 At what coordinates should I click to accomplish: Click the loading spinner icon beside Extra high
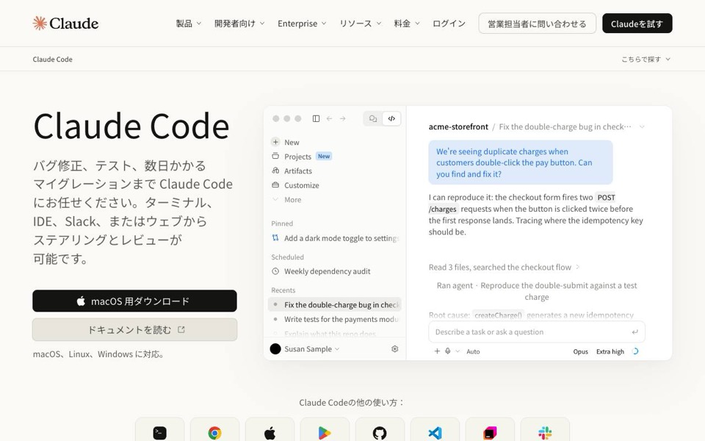(635, 351)
